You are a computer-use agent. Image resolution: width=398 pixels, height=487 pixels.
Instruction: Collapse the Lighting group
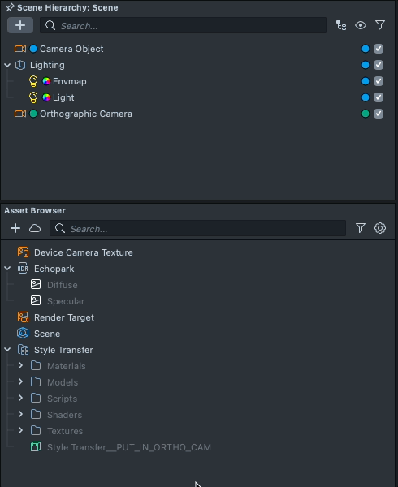(7, 65)
